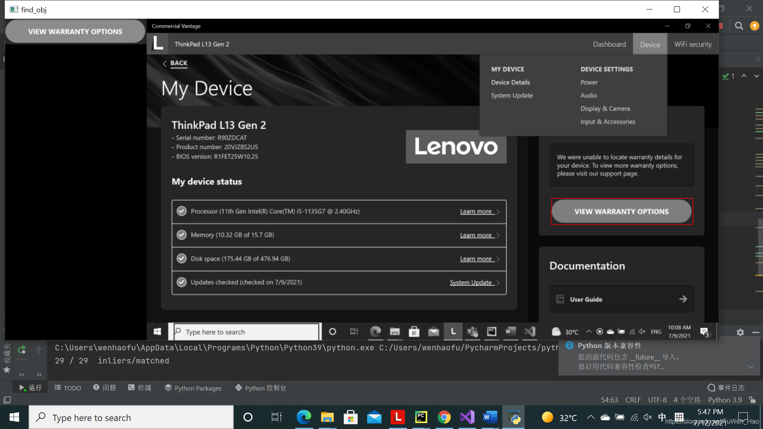Image resolution: width=763 pixels, height=429 pixels.
Task: Expand the Python compatibility notification
Action: (750, 367)
